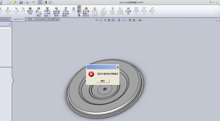Screen dimensions: 220x121
Task: Open the Options checklist icon
Action: coord(50,2)
